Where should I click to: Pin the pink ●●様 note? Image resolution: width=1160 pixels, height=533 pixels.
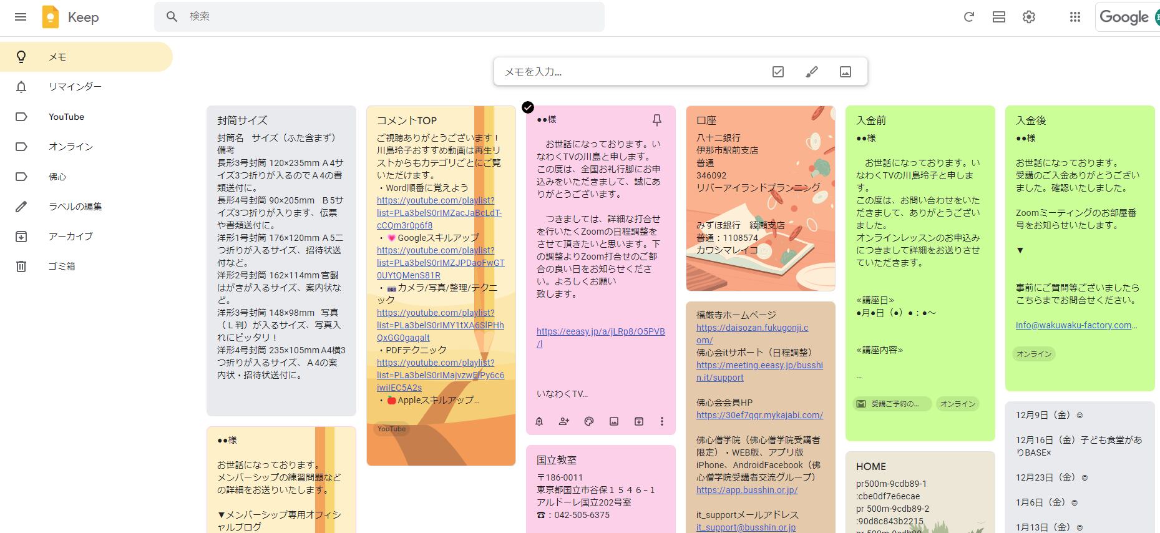click(x=656, y=120)
